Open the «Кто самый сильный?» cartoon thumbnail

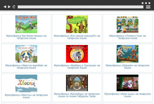77,24
